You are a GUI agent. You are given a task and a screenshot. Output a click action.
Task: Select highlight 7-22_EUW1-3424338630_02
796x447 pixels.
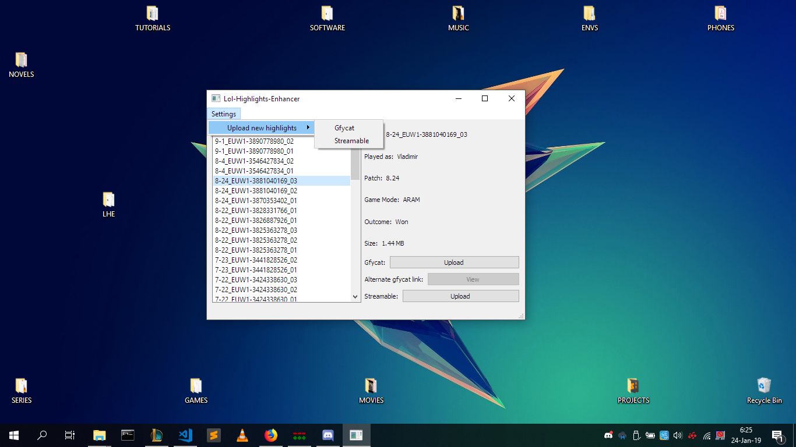coord(281,290)
